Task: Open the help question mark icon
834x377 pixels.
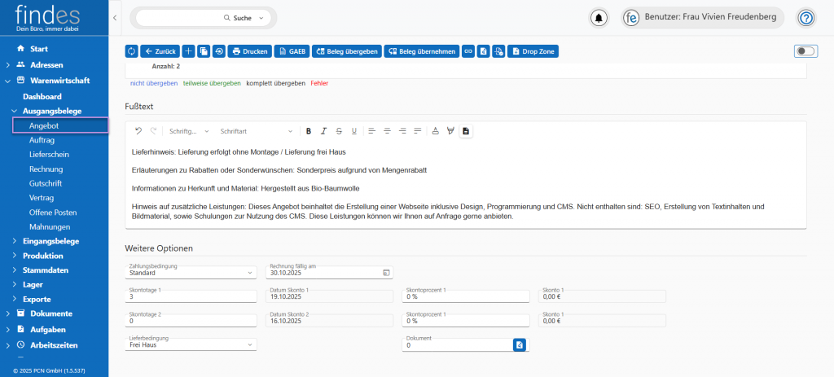Action: pyautogui.click(x=805, y=17)
